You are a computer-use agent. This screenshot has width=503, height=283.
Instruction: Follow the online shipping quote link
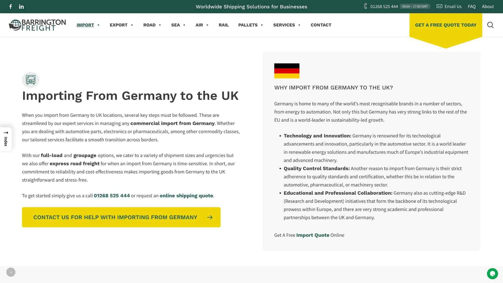(186, 196)
